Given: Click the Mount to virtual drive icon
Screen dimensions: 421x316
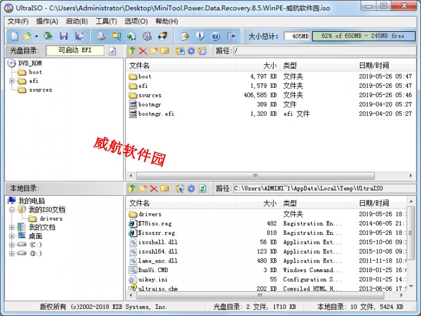Looking at the screenshot, I should 147,36.
